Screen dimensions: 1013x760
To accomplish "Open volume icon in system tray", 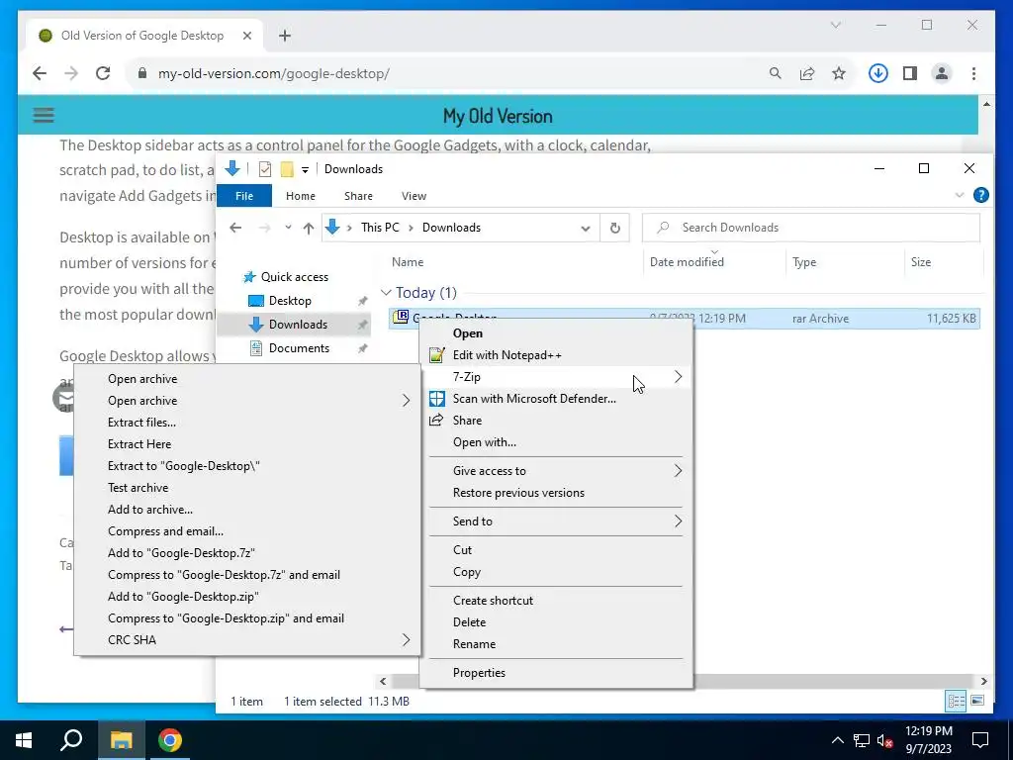I will coord(884,740).
